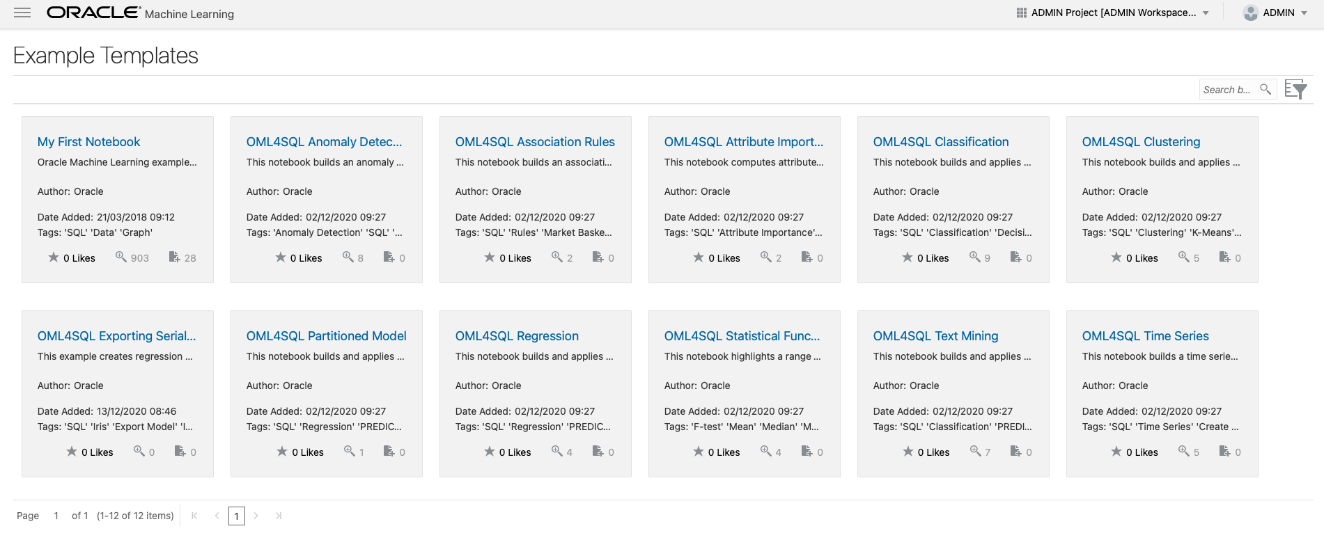Click the create-notebook icon on My First Notebook
Viewport: 1324px width, 540px height.
click(x=175, y=257)
